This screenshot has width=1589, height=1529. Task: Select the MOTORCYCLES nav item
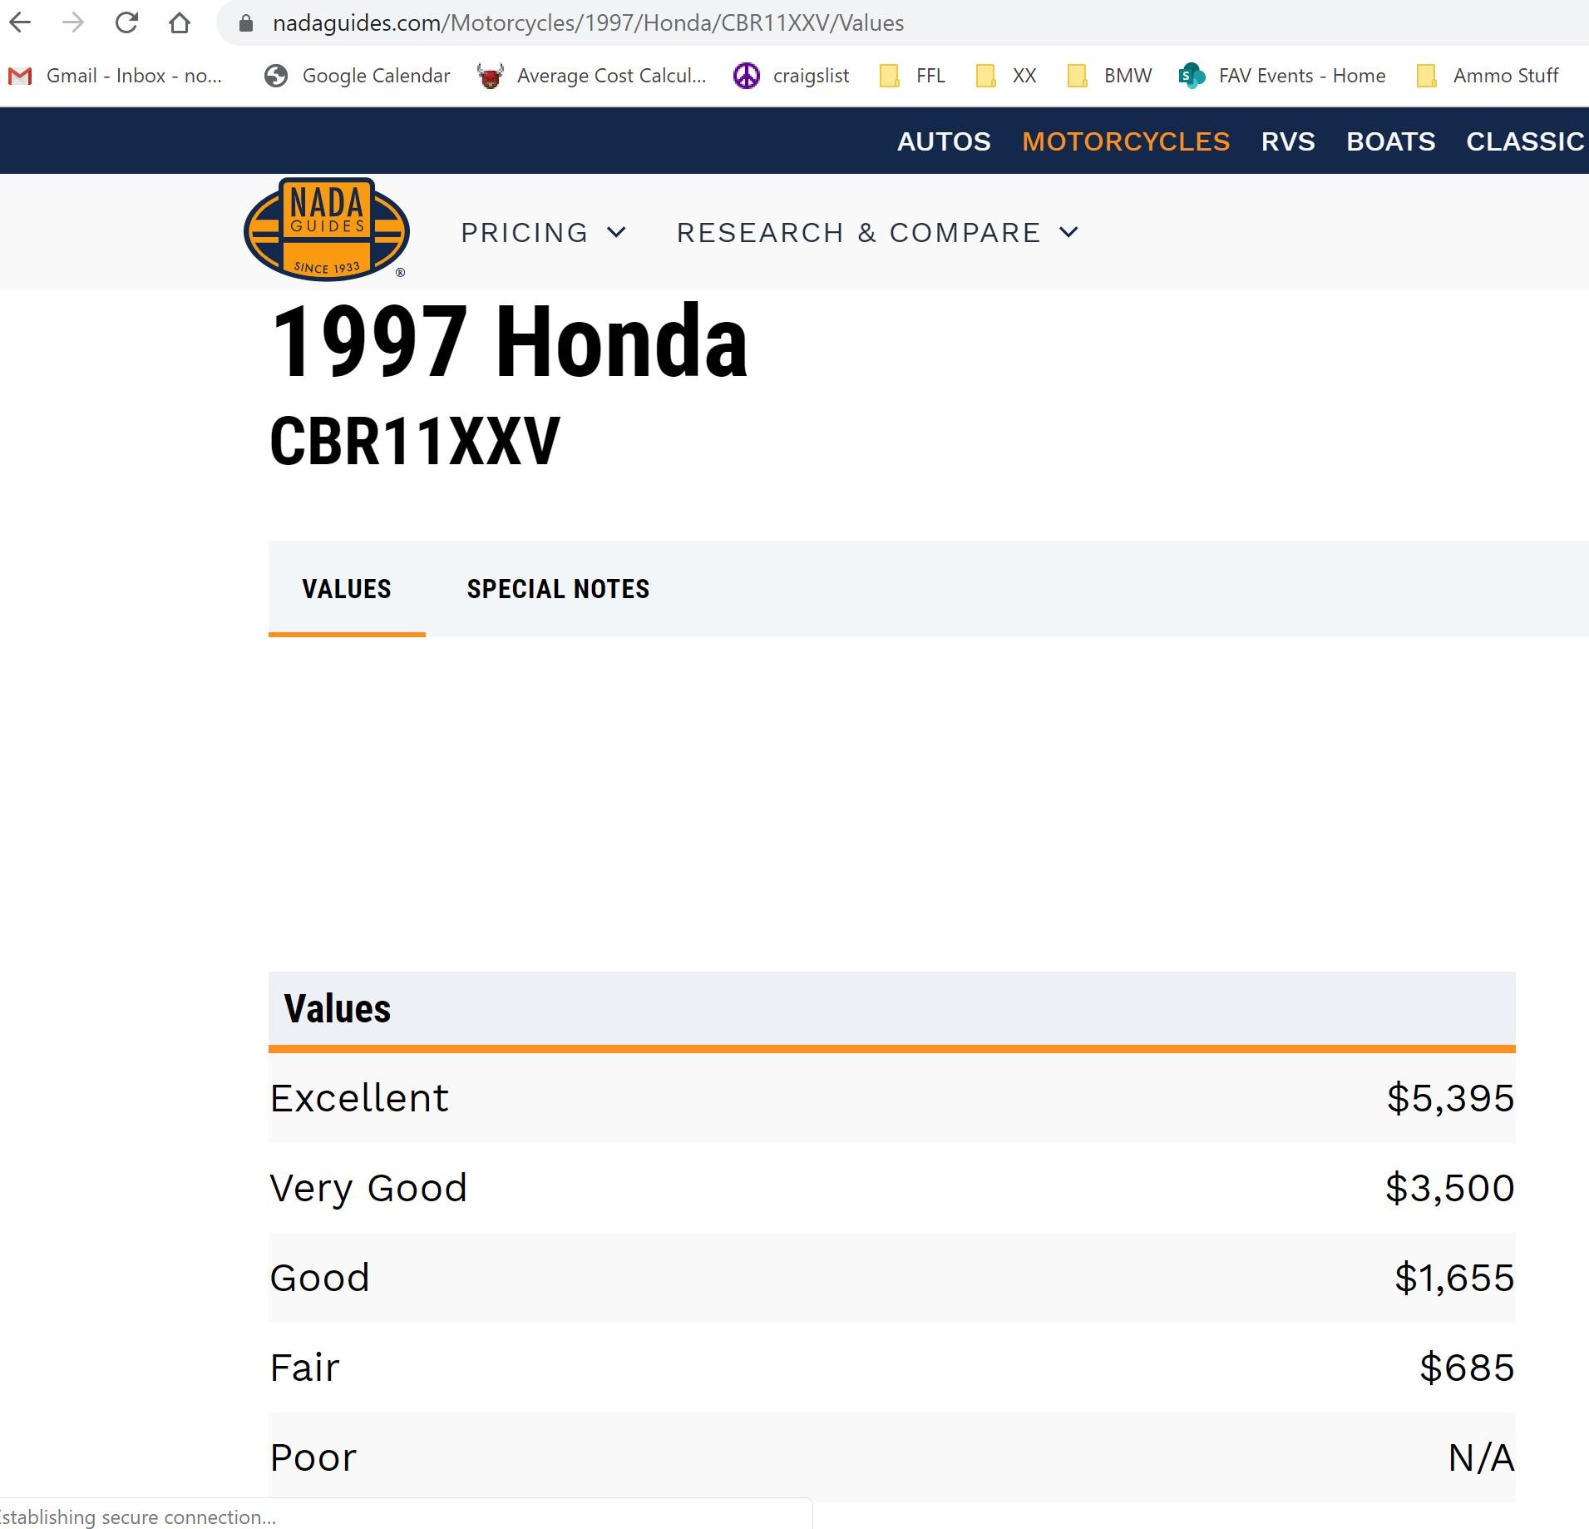pyautogui.click(x=1126, y=141)
